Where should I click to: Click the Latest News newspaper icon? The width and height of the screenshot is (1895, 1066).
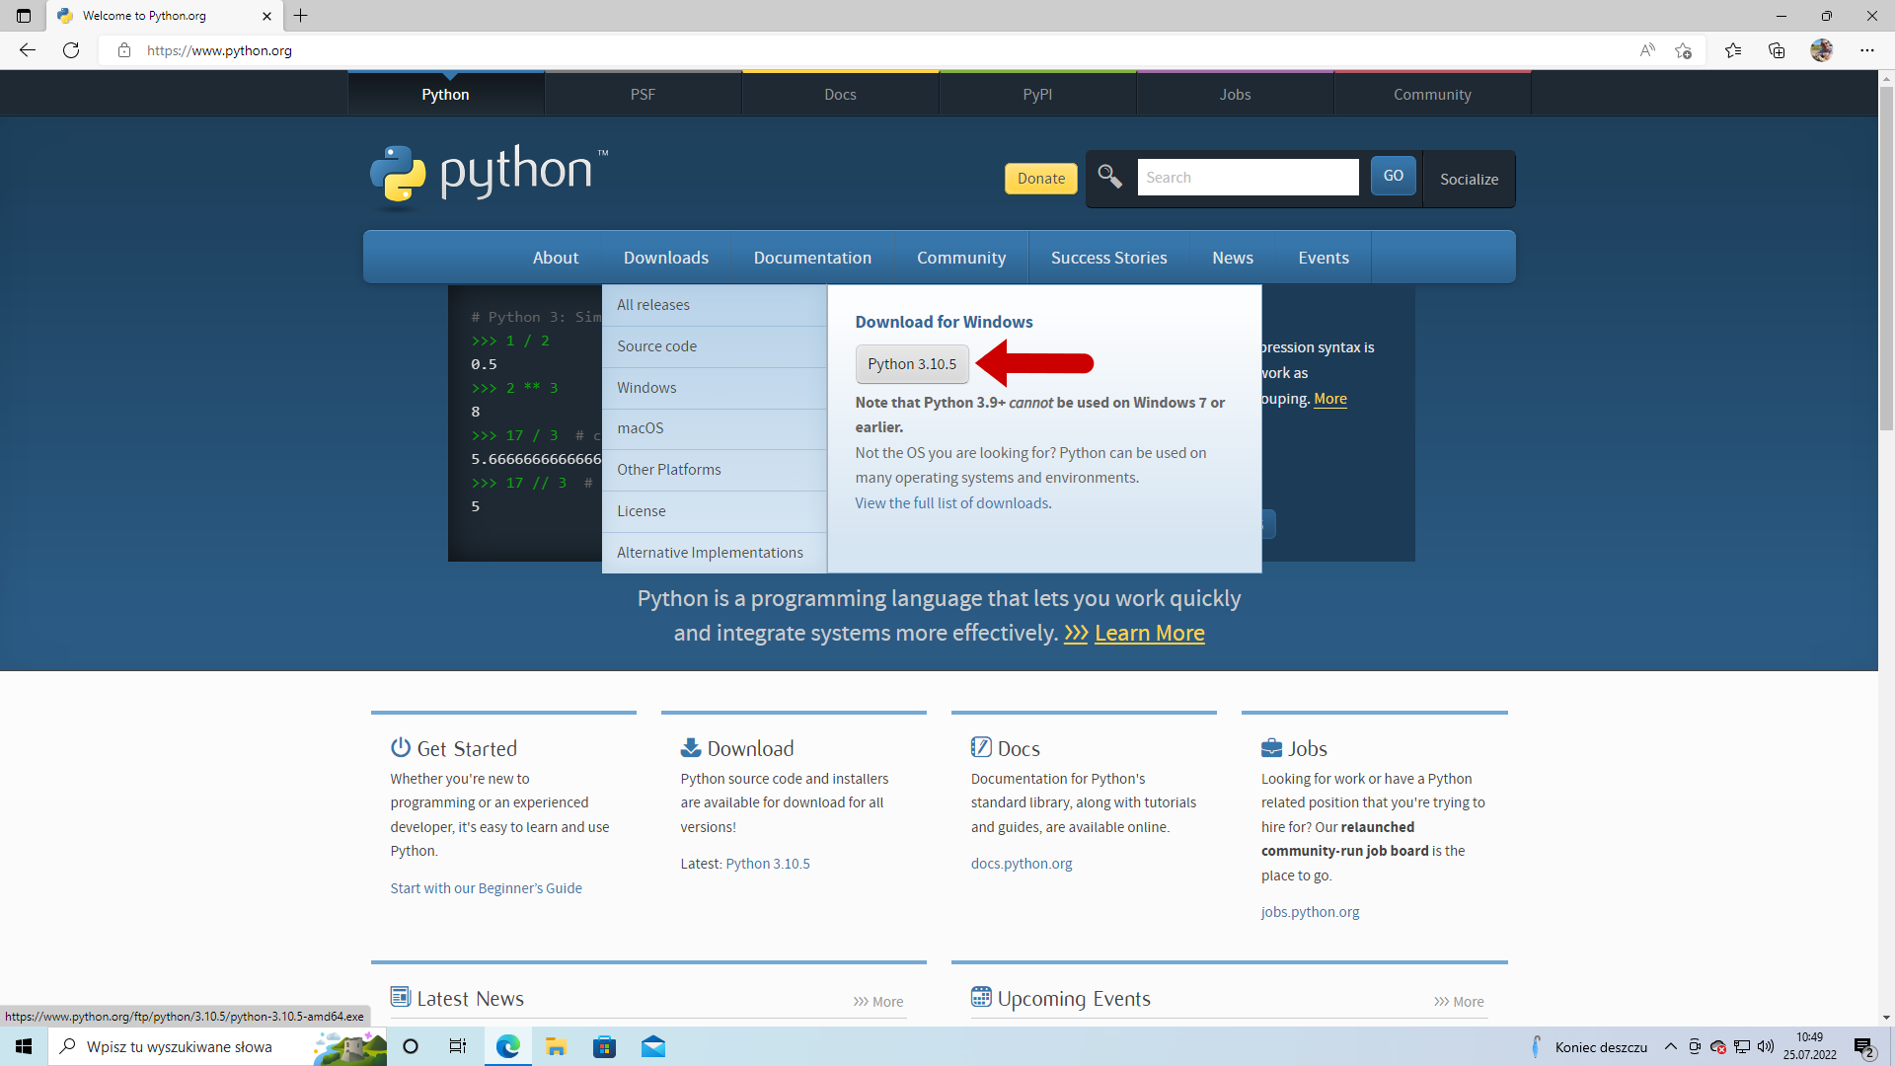[x=401, y=997]
